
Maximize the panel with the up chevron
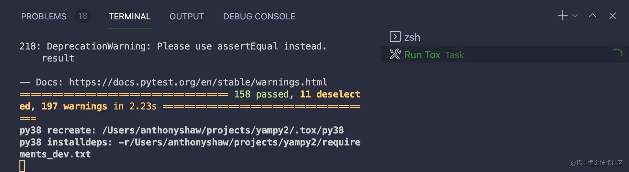point(592,16)
